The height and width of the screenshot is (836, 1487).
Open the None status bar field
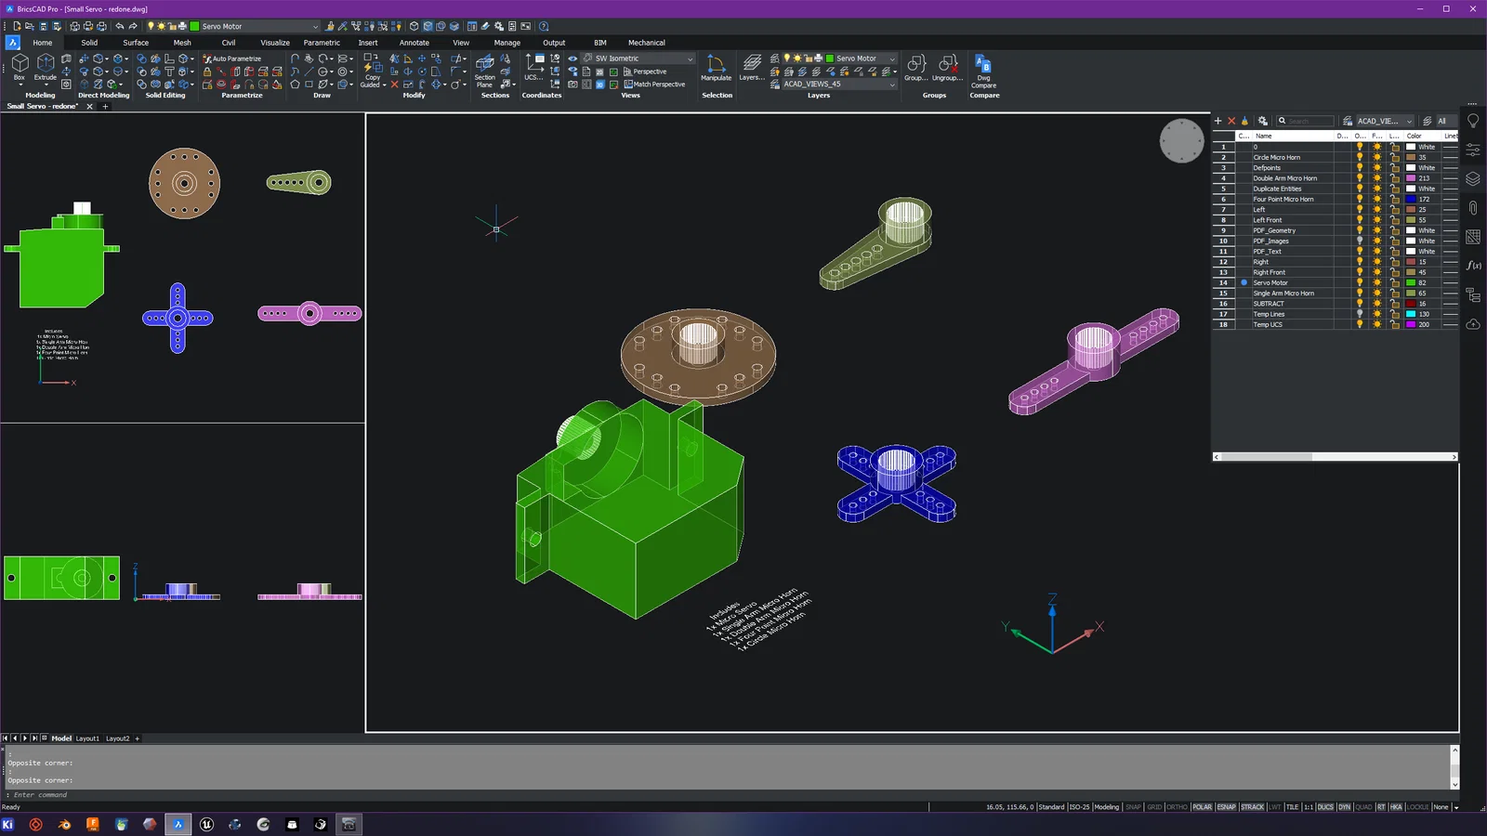(x=1441, y=807)
